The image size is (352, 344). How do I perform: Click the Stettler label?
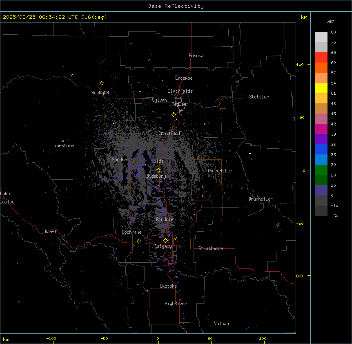point(259,97)
